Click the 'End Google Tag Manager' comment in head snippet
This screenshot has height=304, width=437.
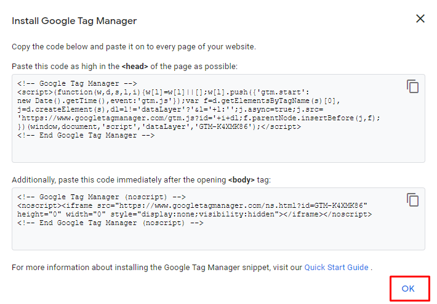click(86, 135)
